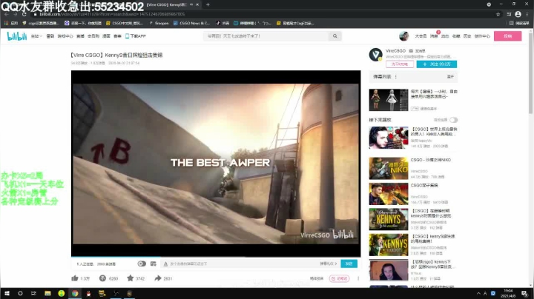Click the video progress bar
The height and width of the screenshot is (299, 534).
click(216, 256)
